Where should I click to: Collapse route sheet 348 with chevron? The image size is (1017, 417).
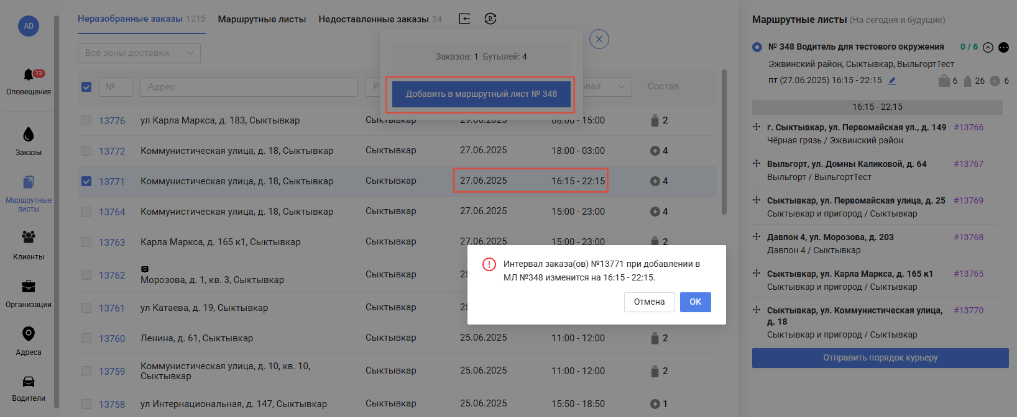pyautogui.click(x=988, y=47)
